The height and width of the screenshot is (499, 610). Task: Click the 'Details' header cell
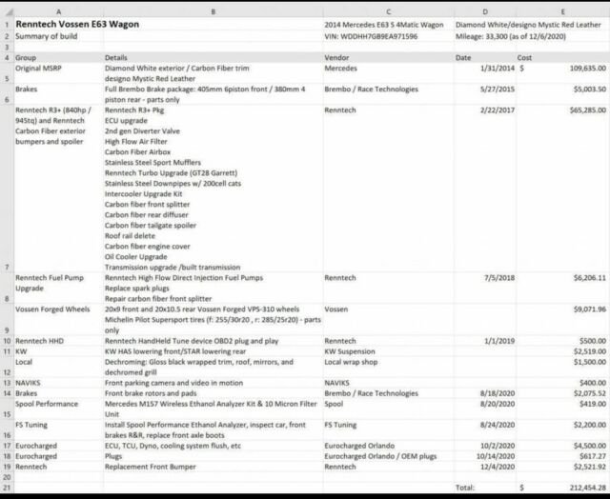213,57
